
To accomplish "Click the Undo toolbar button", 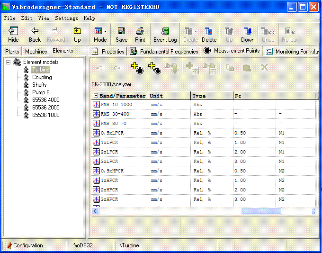I will pos(268,34).
